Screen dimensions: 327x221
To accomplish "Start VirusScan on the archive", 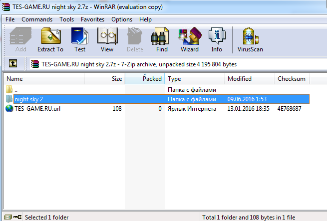I will 250,39.
